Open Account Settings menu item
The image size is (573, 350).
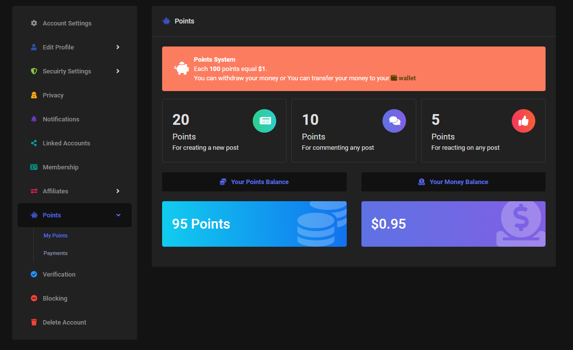pyautogui.click(x=74, y=23)
